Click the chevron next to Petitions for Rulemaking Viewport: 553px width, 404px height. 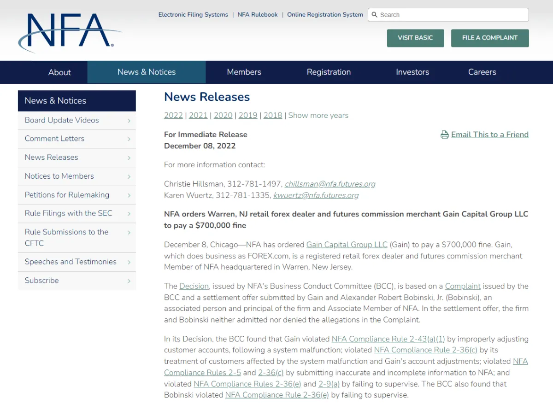click(129, 195)
